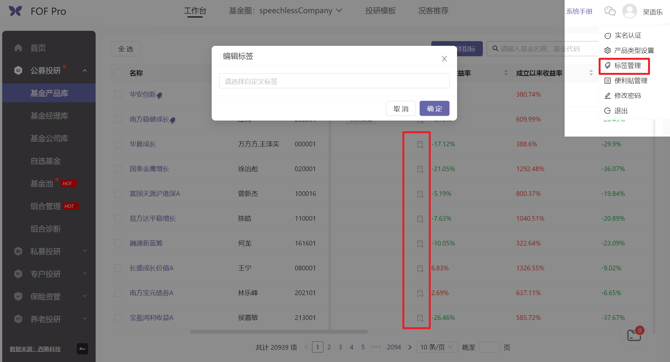Click the blue tag icon beside 华安创新
This screenshot has width=670, height=362.
click(x=159, y=95)
